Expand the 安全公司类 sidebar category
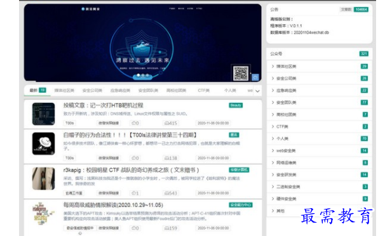 point(319,78)
